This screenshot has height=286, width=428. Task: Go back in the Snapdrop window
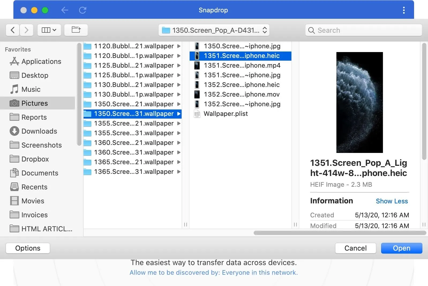[x=65, y=10]
